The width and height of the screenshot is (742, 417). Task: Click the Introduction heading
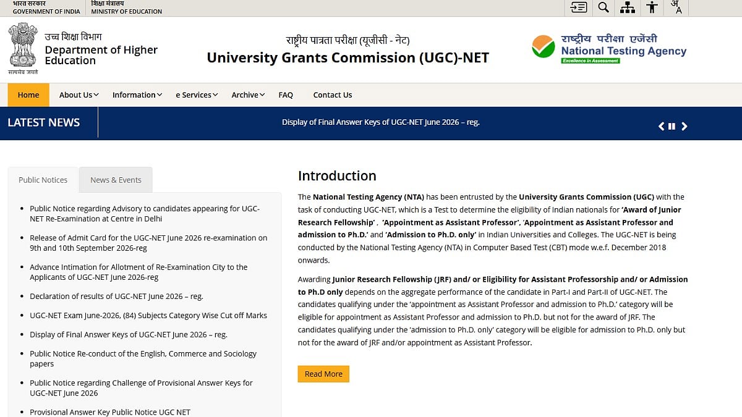point(337,175)
